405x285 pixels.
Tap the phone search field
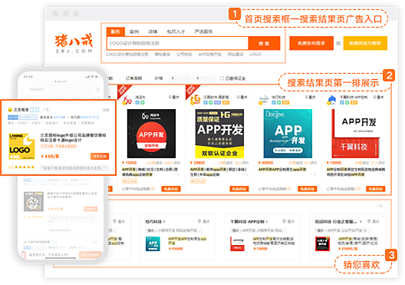(x=59, y=89)
